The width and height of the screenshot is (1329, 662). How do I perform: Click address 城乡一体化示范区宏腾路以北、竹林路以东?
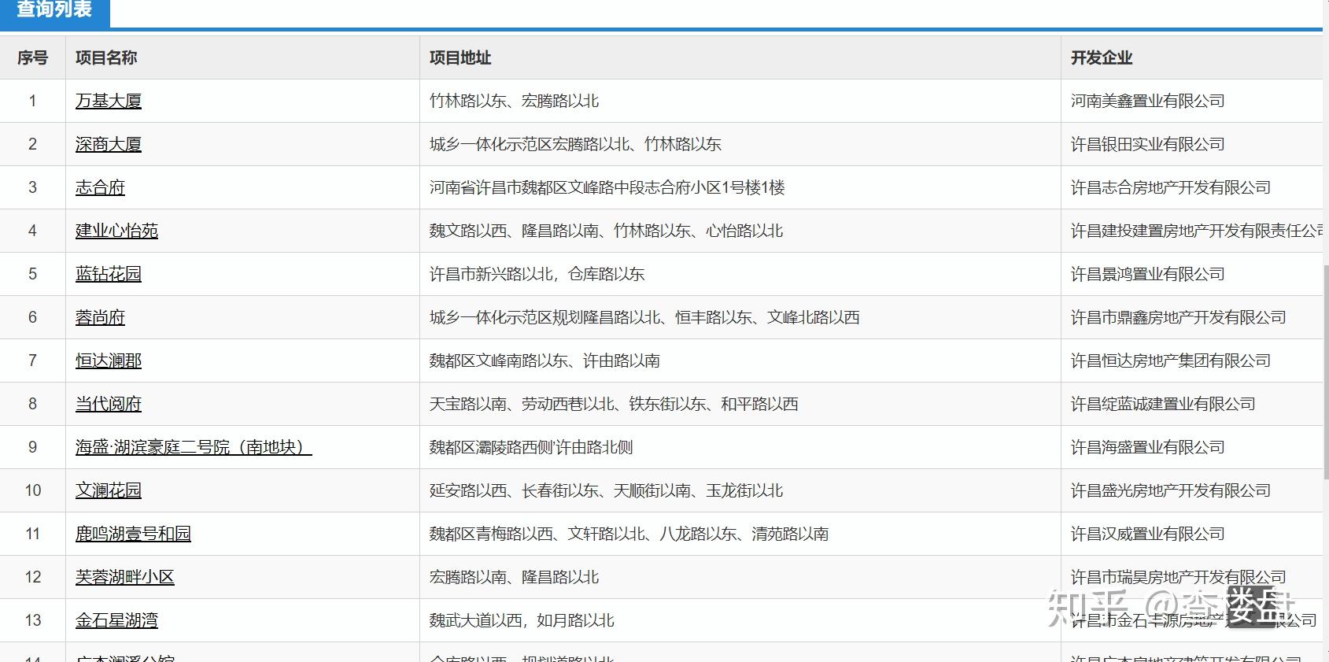point(575,144)
